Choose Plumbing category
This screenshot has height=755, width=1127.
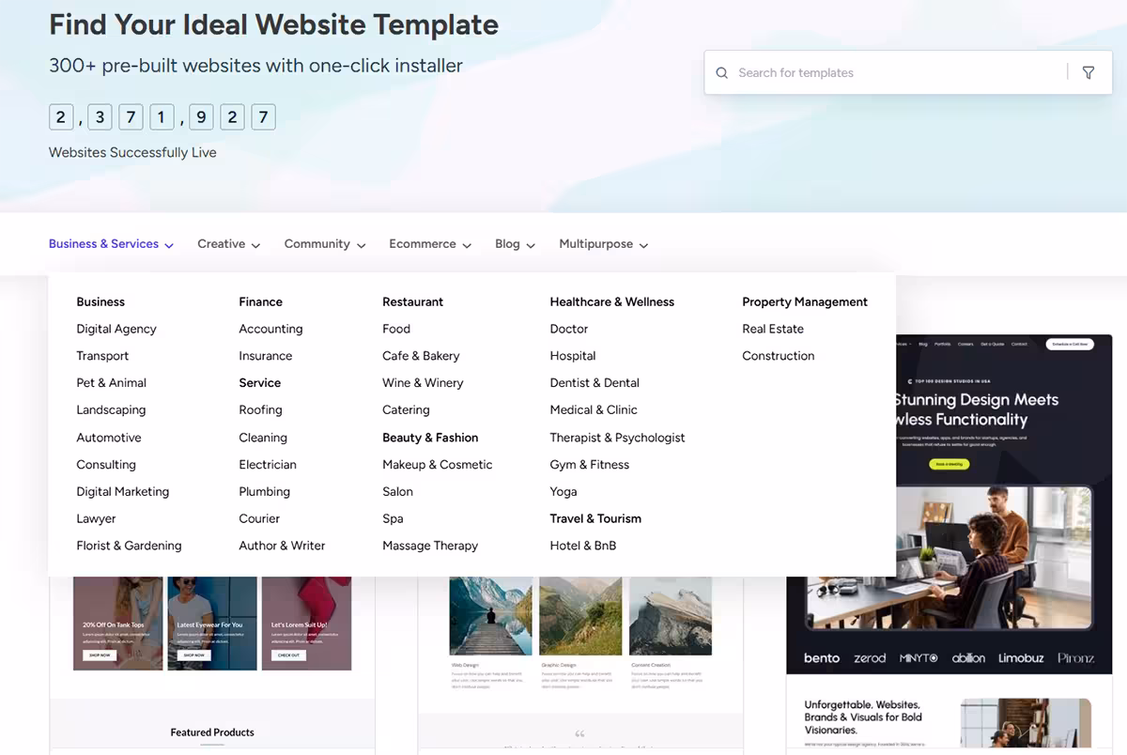(x=264, y=492)
